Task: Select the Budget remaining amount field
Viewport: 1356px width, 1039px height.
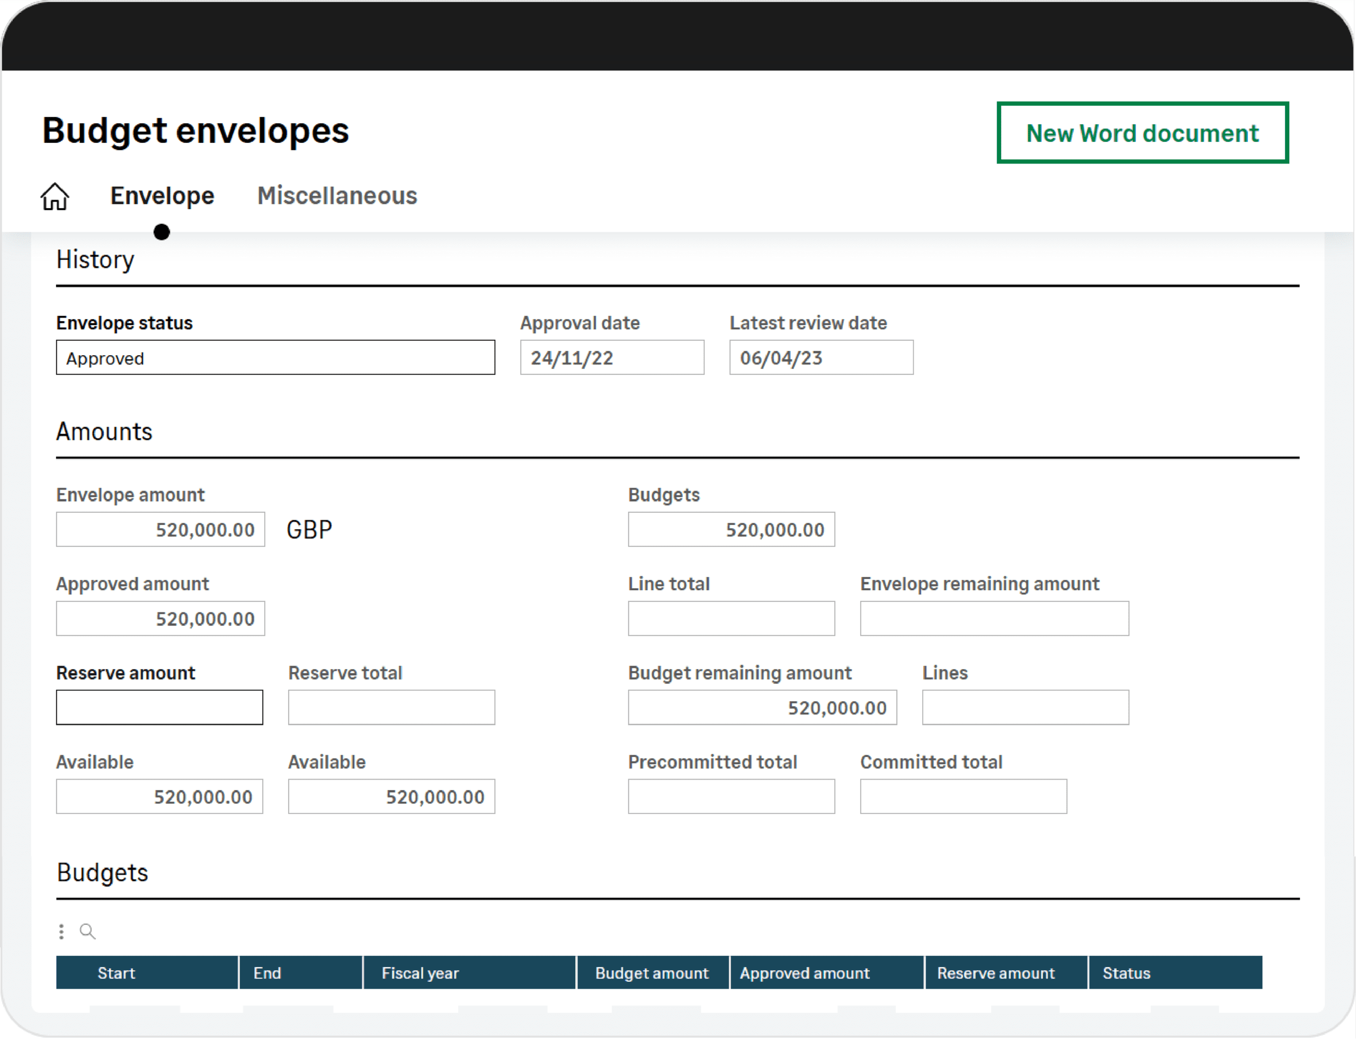Action: (x=762, y=708)
